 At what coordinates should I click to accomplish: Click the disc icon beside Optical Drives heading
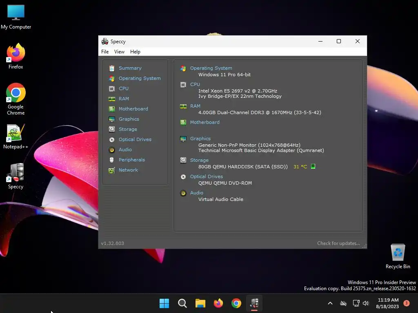pyautogui.click(x=183, y=177)
